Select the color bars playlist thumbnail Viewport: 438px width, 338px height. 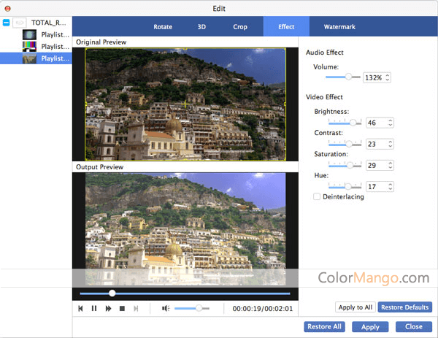point(29,46)
